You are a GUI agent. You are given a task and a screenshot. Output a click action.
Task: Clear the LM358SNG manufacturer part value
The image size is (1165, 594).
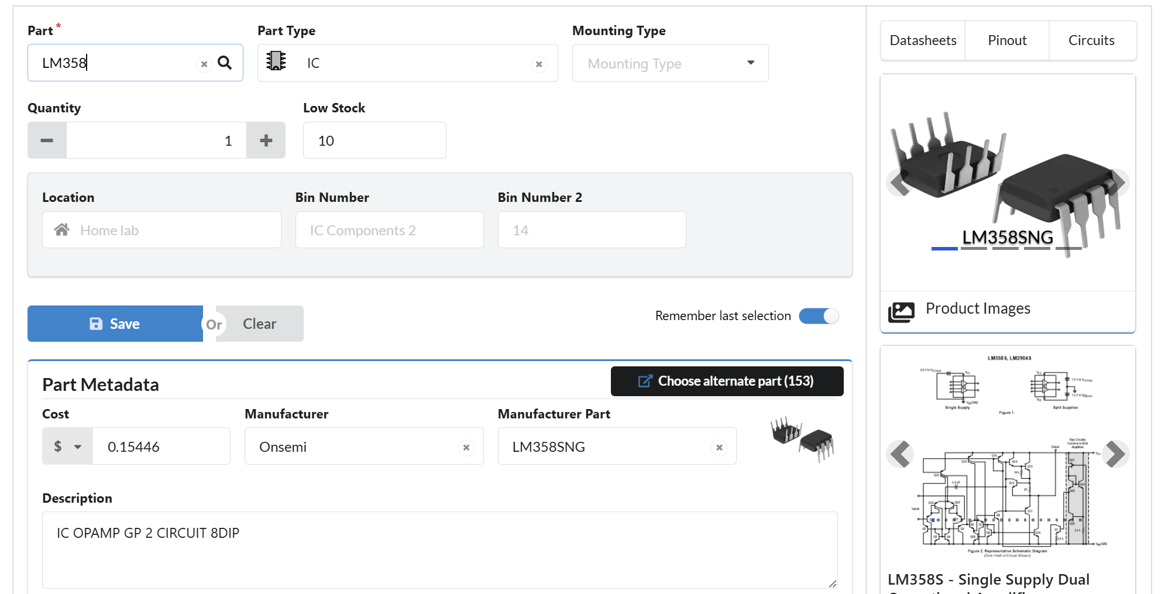click(719, 447)
